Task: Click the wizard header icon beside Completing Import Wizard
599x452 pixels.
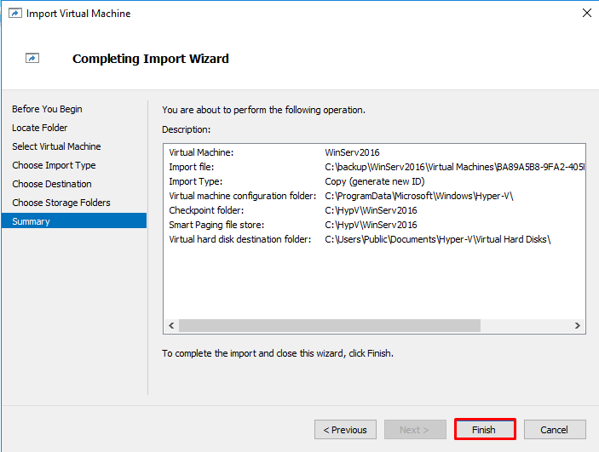Action: (32, 58)
